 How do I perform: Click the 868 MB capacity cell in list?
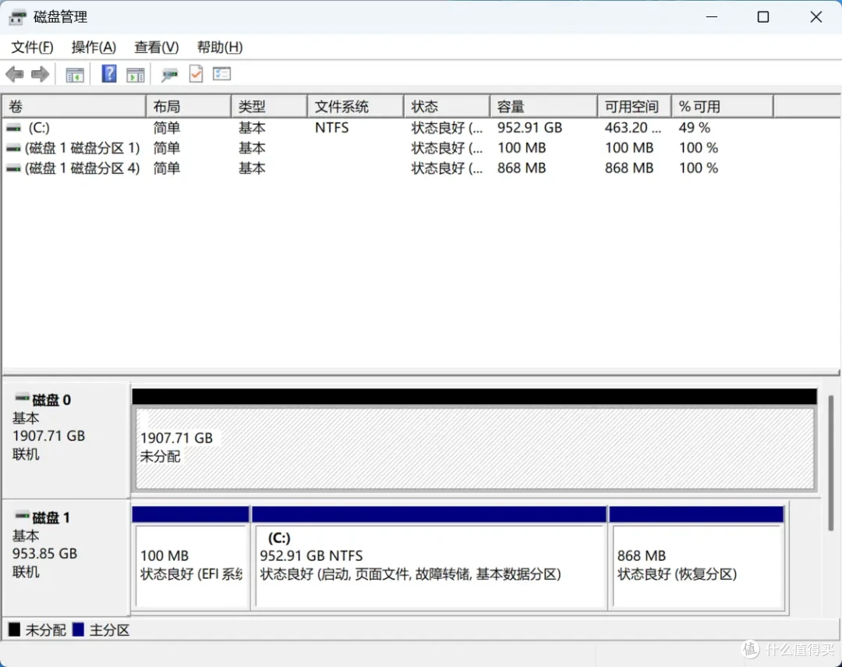point(522,169)
